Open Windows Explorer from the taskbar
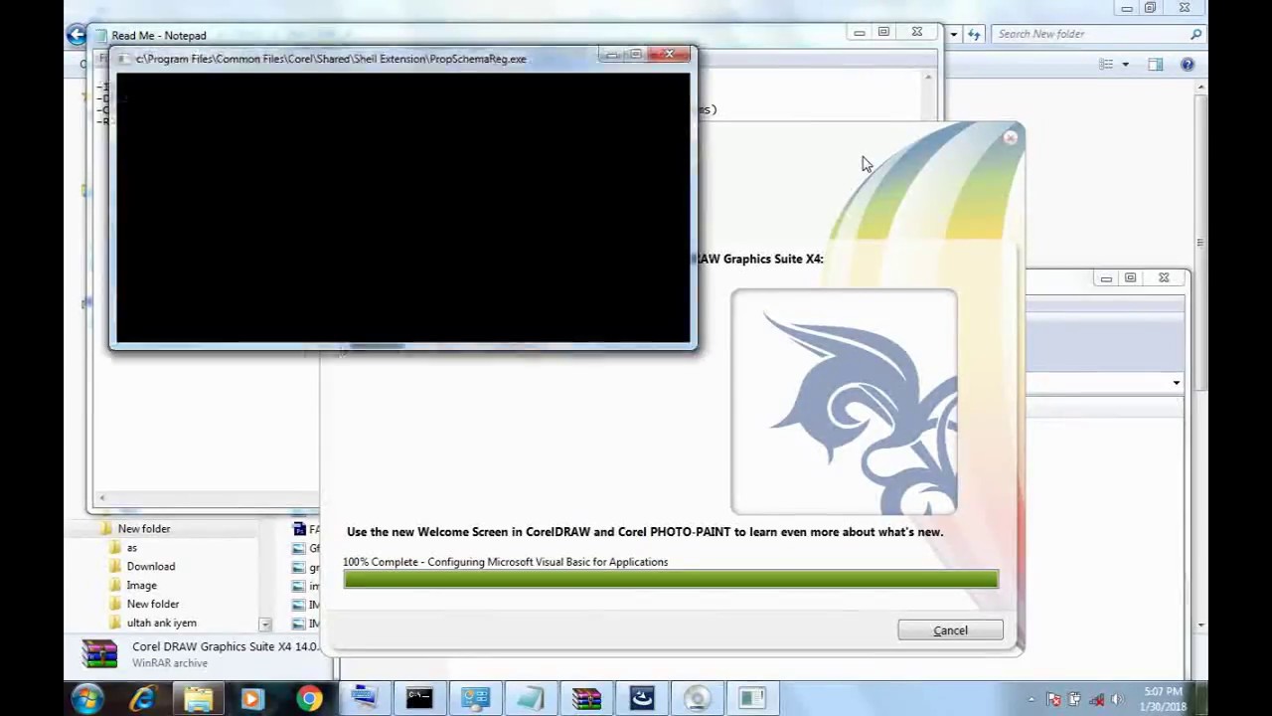This screenshot has height=716, width=1272. coord(198,699)
